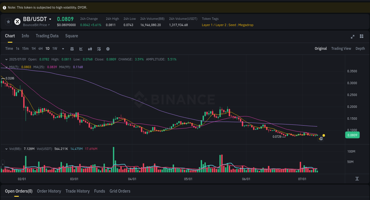Switch chart to Depth view

(360, 48)
